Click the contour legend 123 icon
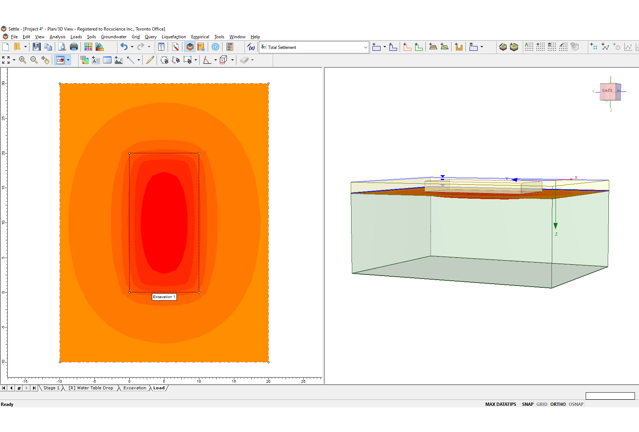This screenshot has height=432, width=639. coord(85,60)
